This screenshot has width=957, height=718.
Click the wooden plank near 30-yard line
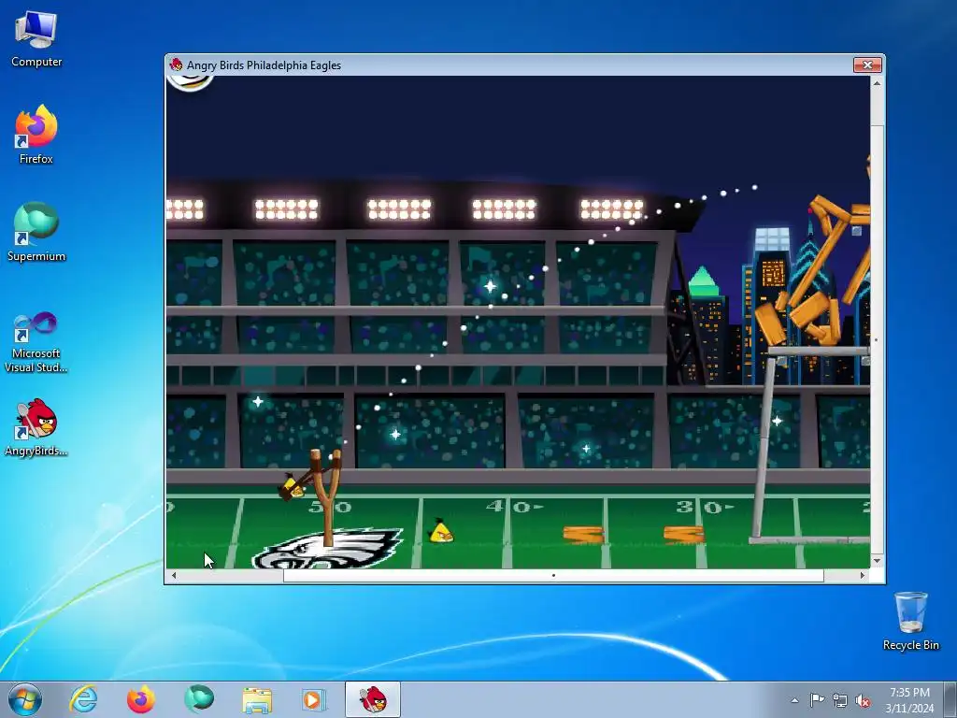click(683, 535)
